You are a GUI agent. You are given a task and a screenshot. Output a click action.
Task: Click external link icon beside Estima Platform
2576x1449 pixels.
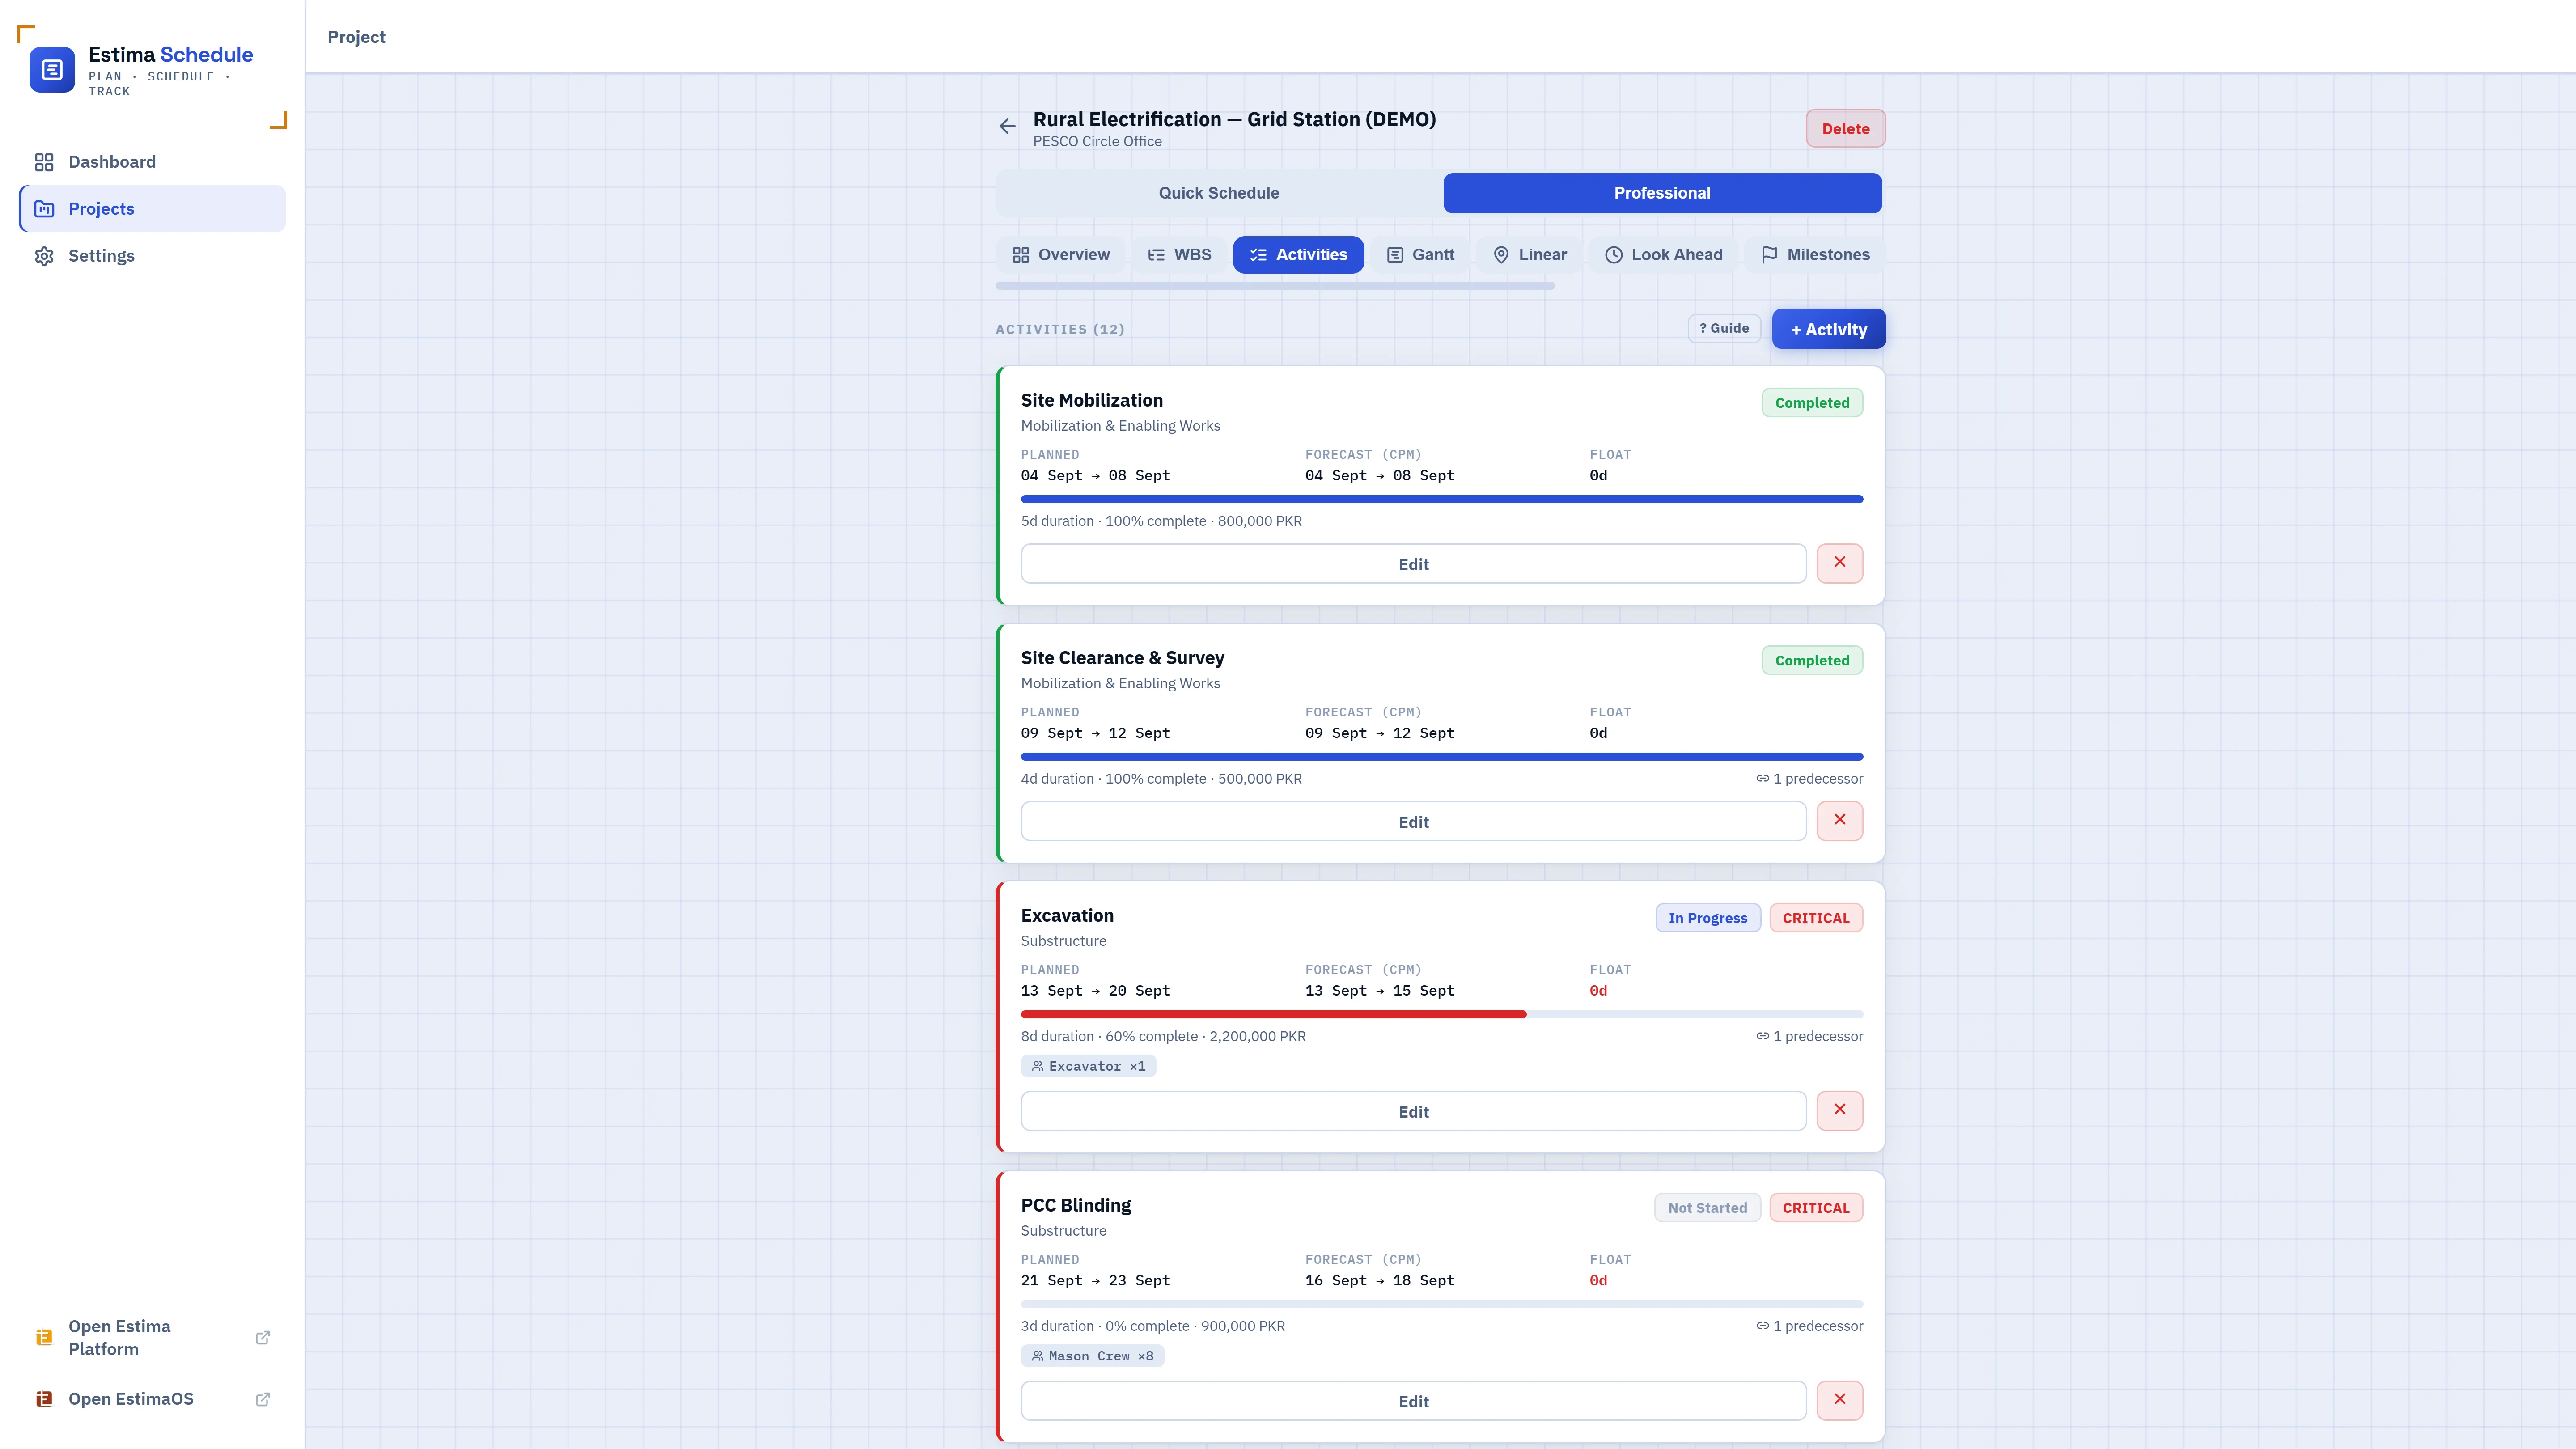click(263, 1338)
